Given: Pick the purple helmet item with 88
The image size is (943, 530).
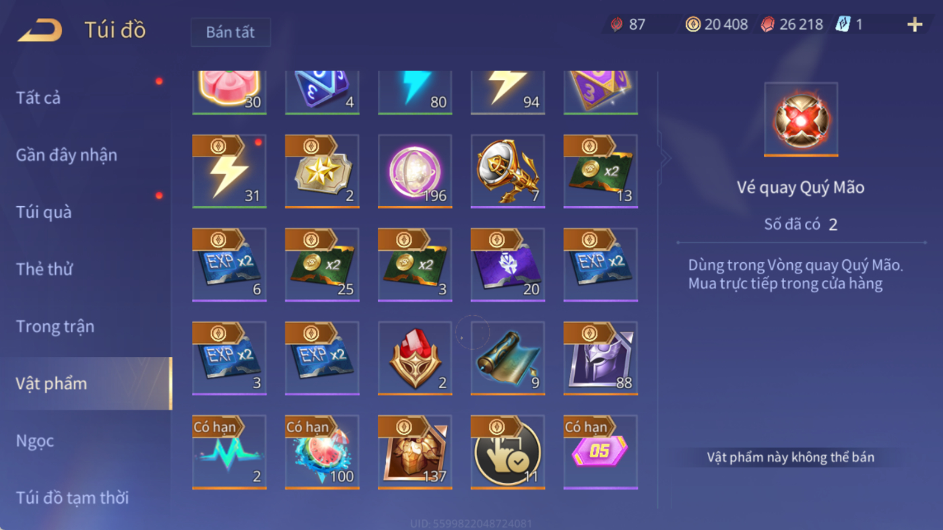Looking at the screenshot, I should (601, 358).
